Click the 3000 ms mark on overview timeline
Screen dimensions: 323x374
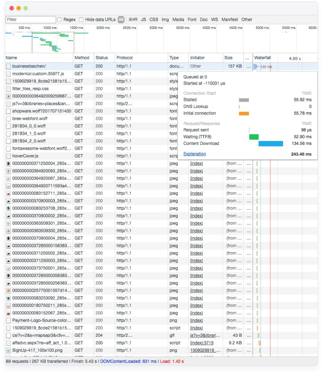click(156, 28)
